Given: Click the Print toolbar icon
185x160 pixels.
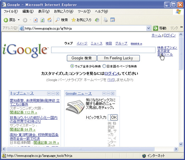Looking at the screenshot, I should [x=106, y=20].
